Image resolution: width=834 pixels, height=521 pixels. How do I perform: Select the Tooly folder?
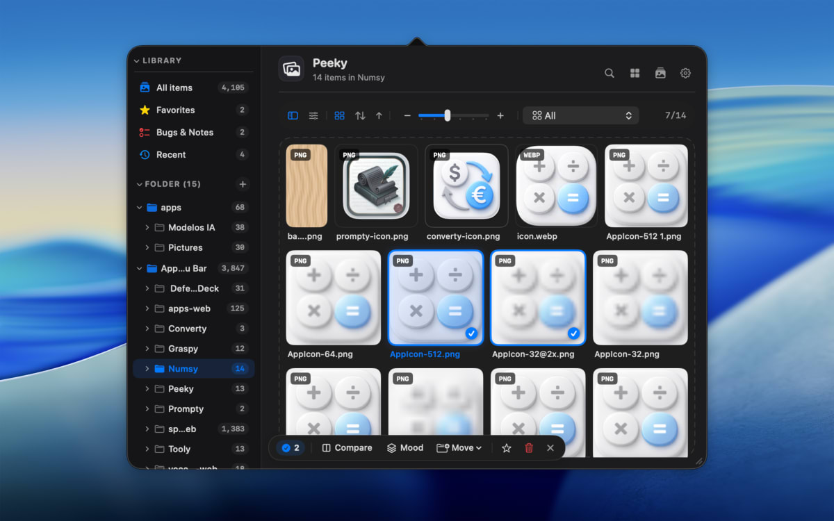(x=194, y=449)
